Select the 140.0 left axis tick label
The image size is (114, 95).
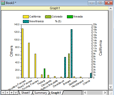tap(17, 24)
